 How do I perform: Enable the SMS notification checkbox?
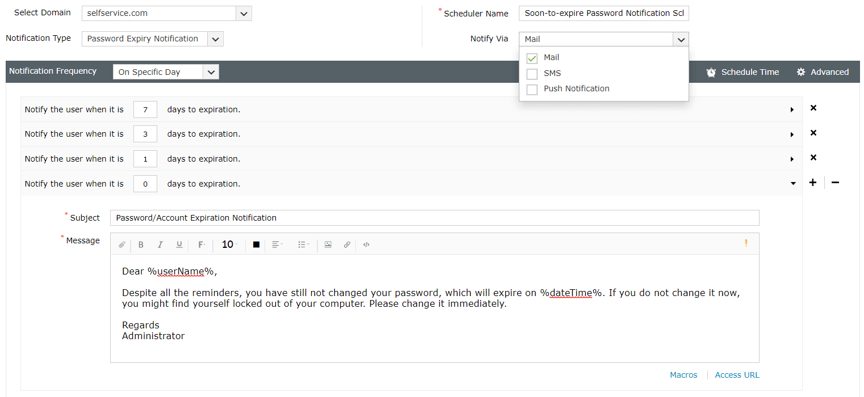point(531,73)
